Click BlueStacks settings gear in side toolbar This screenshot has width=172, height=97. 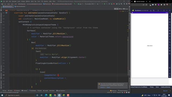point(170,68)
